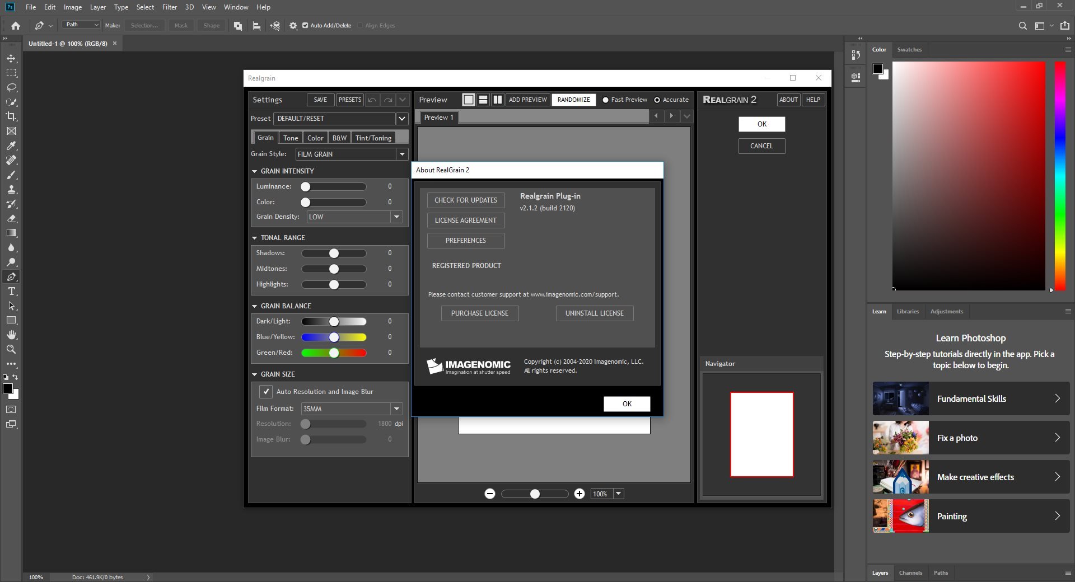The height and width of the screenshot is (582, 1075).
Task: Toggle Auto Resolution and Image Blur checkbox
Action: pos(266,392)
